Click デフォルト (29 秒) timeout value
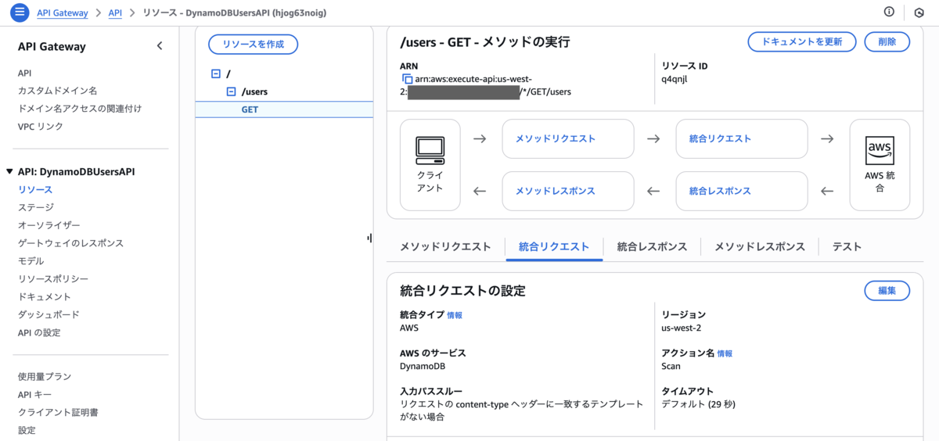This screenshot has height=441, width=939. point(698,404)
